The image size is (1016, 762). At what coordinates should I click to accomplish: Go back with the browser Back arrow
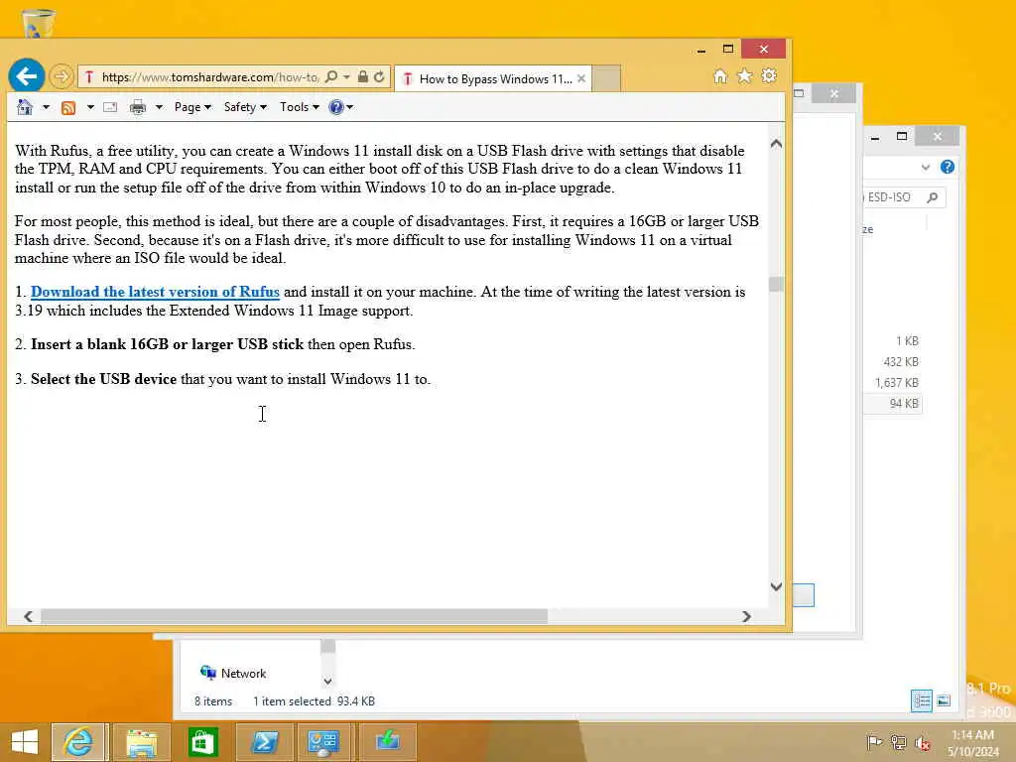(x=27, y=76)
